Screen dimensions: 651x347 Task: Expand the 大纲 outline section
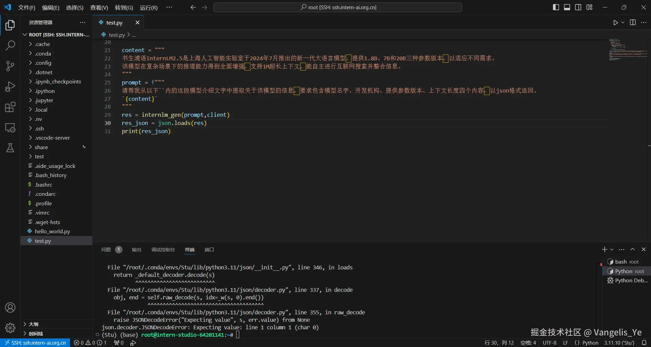pyautogui.click(x=33, y=324)
